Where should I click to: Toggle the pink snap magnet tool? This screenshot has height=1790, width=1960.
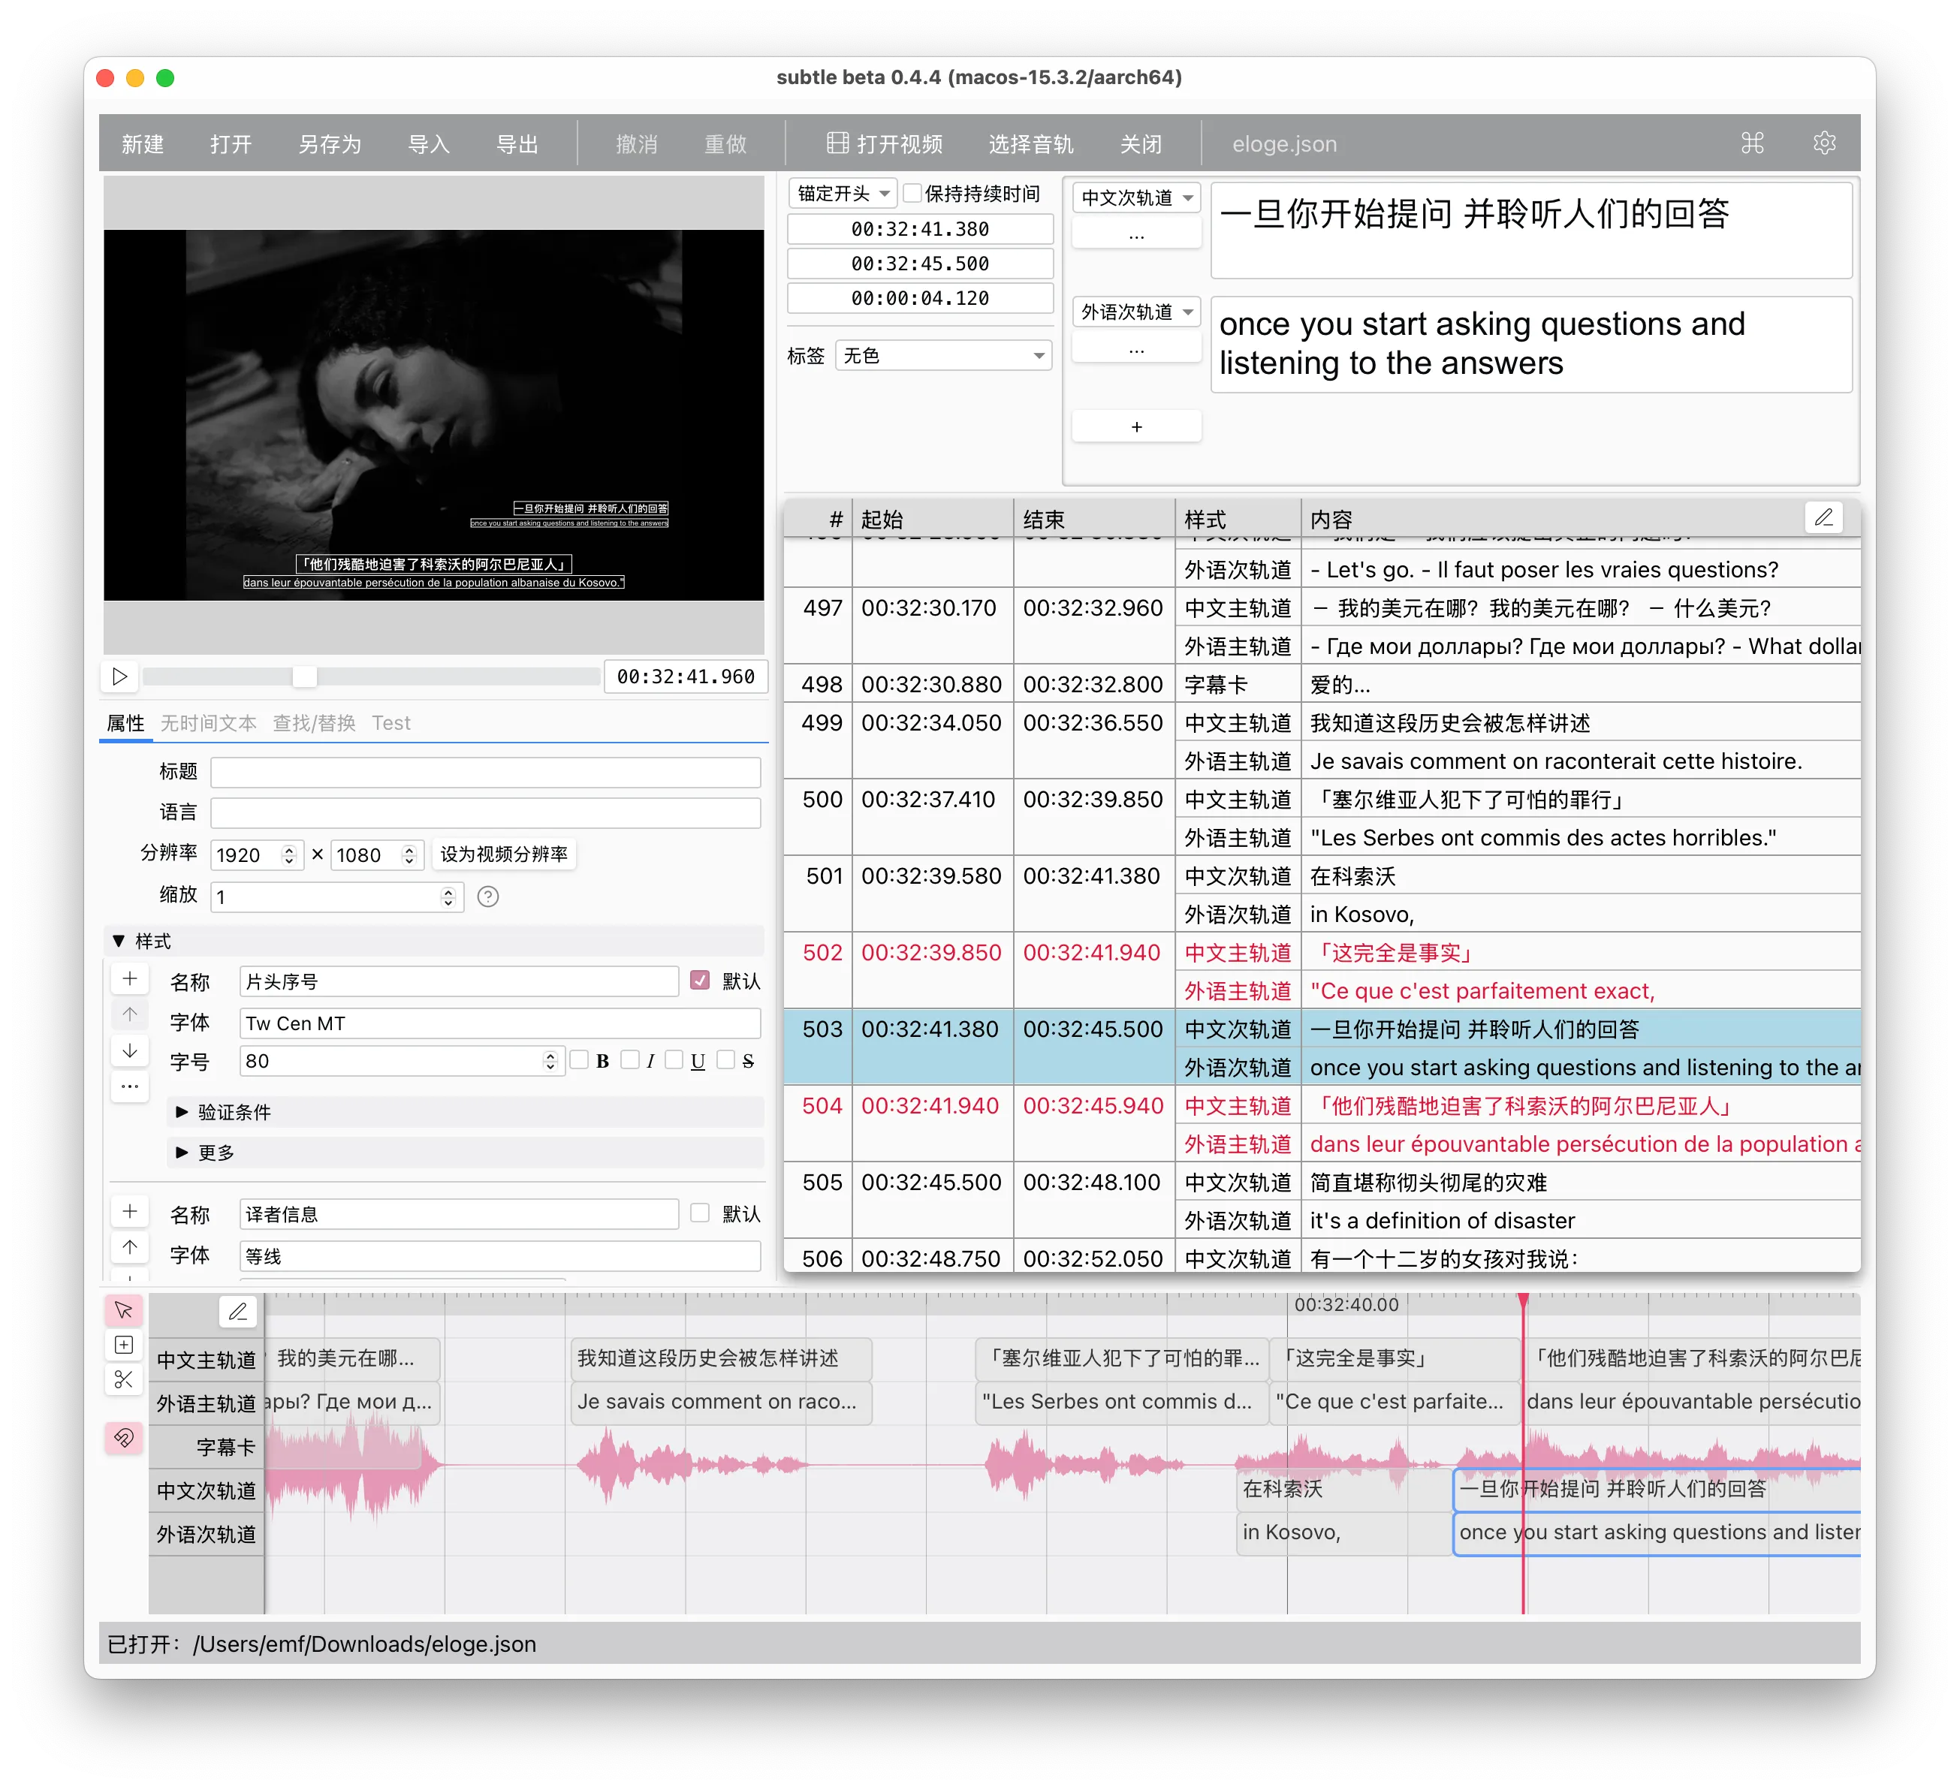(123, 1437)
